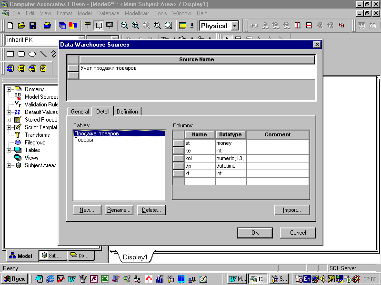
Task: Click the Comment column header
Action: pyautogui.click(x=278, y=134)
